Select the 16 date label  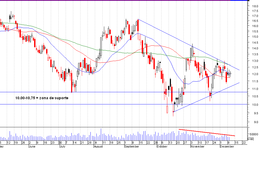pyautogui.click(x=45, y=143)
